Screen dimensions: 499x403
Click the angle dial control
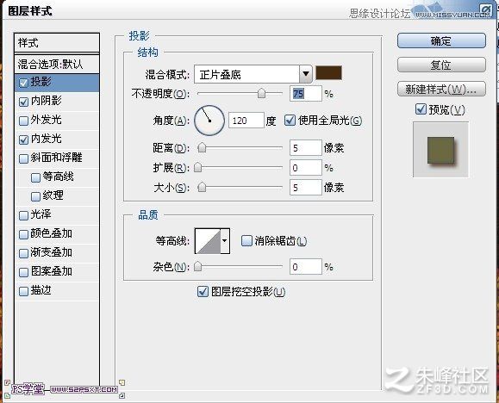[x=209, y=121]
